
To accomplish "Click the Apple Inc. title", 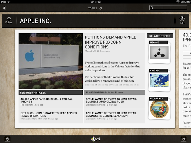I will tap(35, 21).
